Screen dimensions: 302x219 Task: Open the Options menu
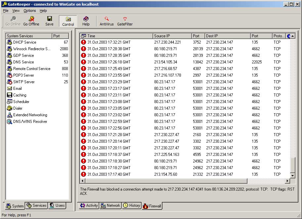point(30,11)
